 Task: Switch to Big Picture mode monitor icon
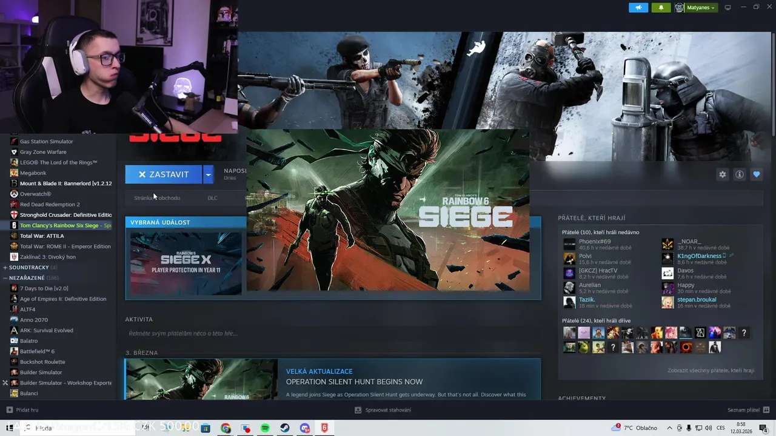click(x=728, y=7)
